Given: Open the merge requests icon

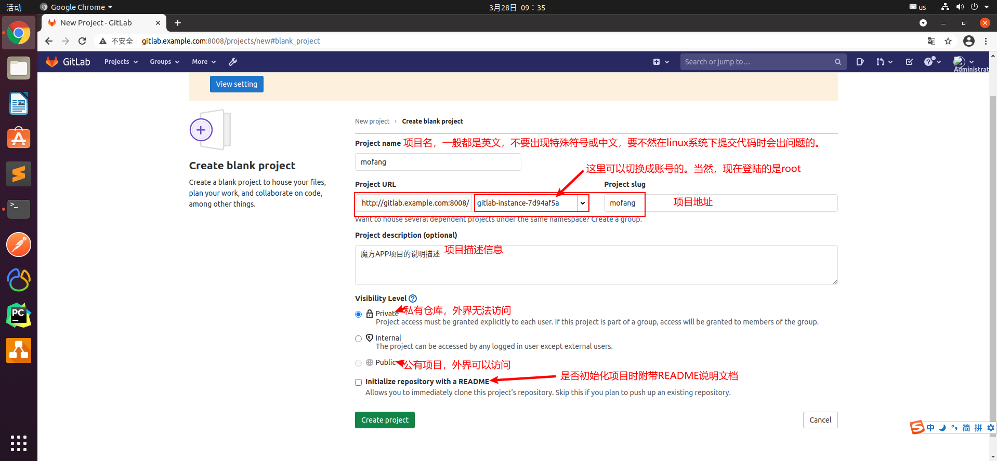Looking at the screenshot, I should click(x=880, y=62).
